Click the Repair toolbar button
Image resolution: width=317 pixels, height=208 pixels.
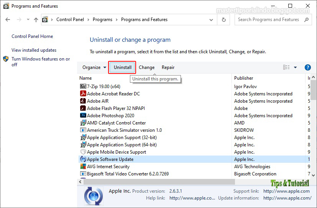[168, 67]
